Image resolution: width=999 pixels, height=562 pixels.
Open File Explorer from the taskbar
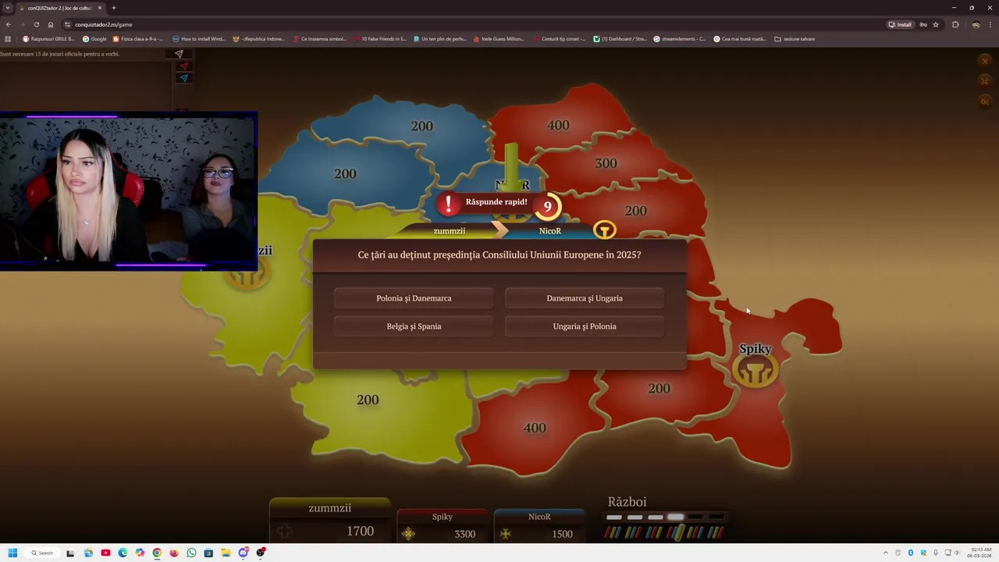pyautogui.click(x=226, y=553)
